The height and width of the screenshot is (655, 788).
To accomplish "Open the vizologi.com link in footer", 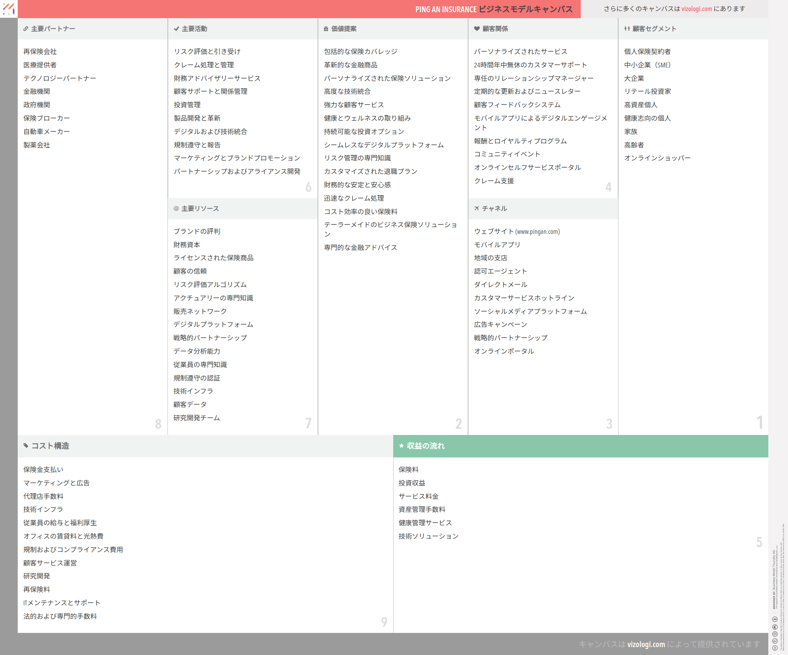I will 646,644.
